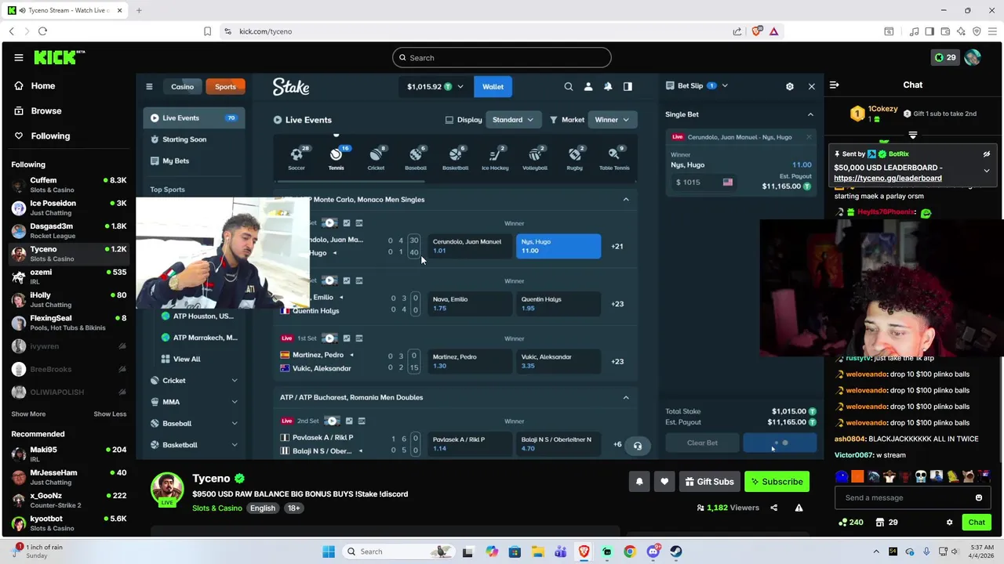Click Brave browser icon in taskbar
Image resolution: width=1004 pixels, height=564 pixels.
click(x=584, y=551)
